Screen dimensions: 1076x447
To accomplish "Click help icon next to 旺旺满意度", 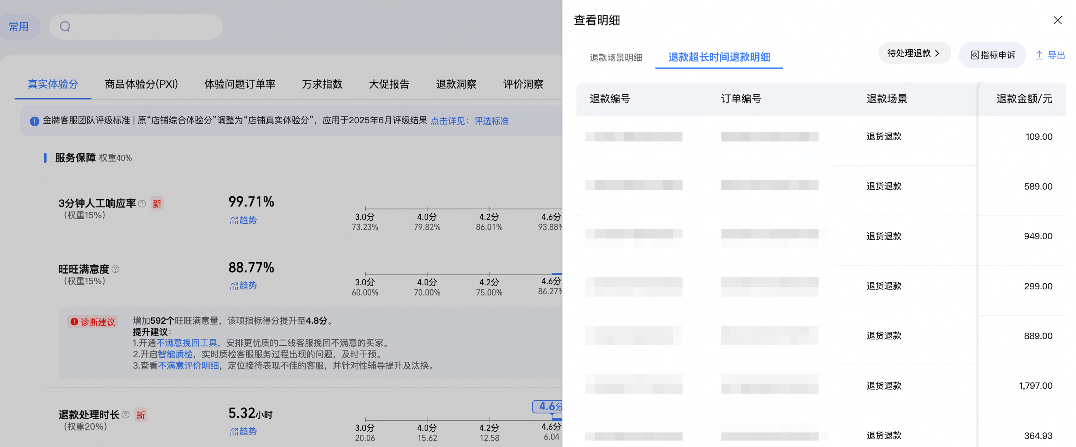I will [x=116, y=269].
